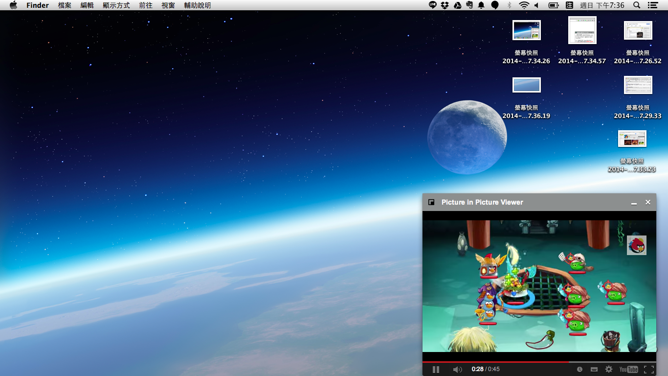The height and width of the screenshot is (376, 668).
Task: Select the 螢幕快照 2014-…7.36.19 desktop file
Action: pyautogui.click(x=526, y=98)
